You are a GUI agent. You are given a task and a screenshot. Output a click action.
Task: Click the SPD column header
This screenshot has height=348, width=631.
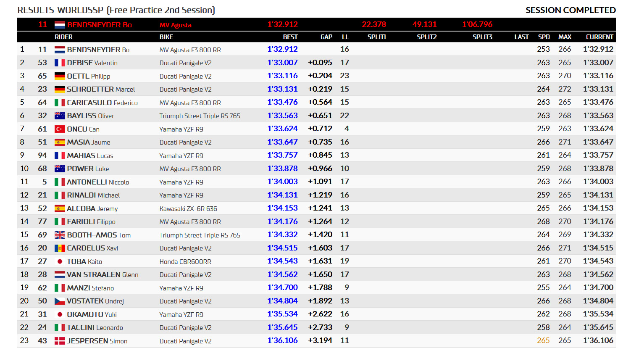pyautogui.click(x=544, y=37)
